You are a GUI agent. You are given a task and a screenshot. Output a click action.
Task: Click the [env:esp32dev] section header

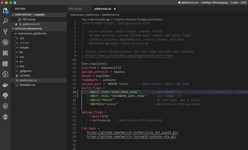tap(94, 64)
